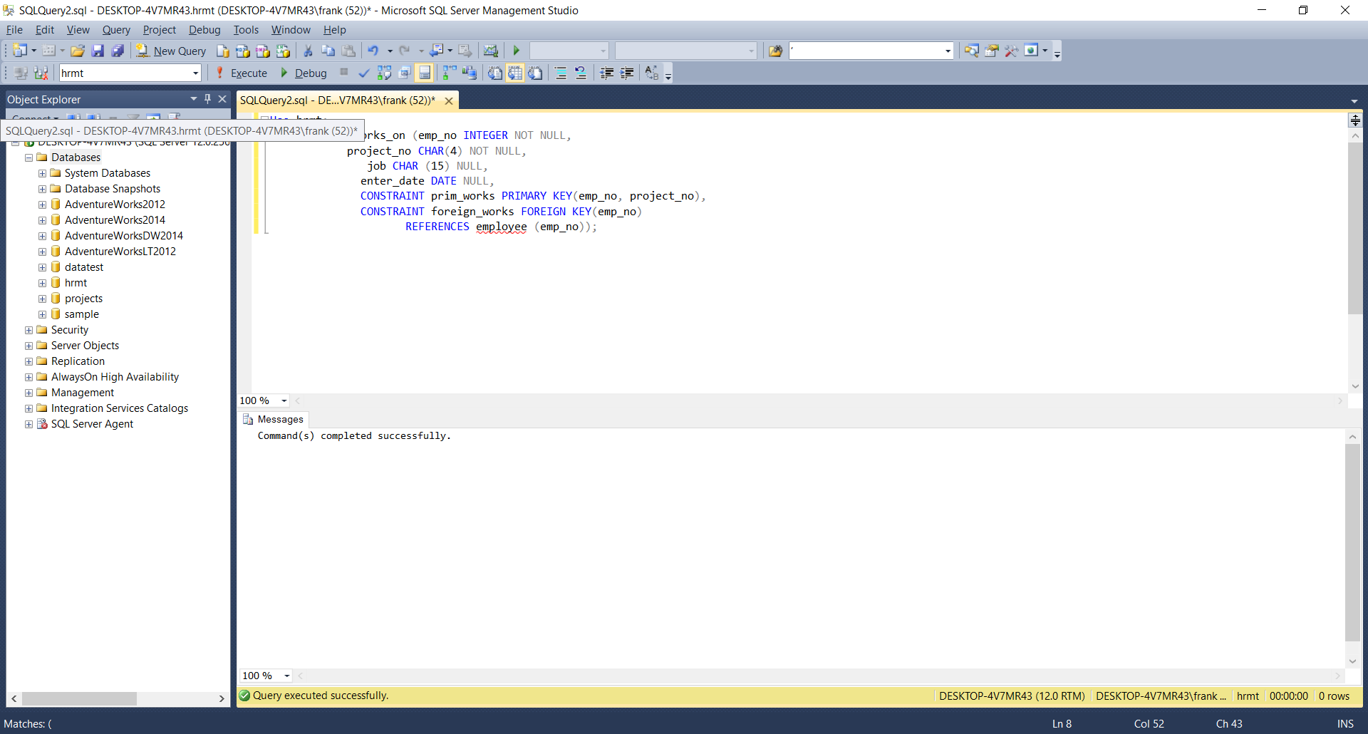
Task: Click the Object Explorer horizontal scrollbar thumb
Action: (x=79, y=698)
